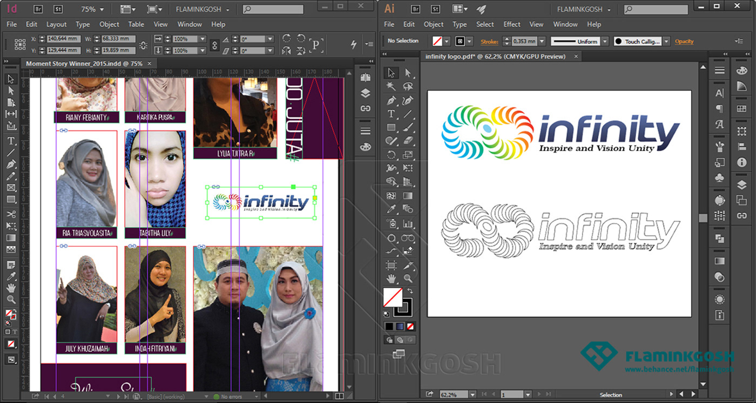Select InDesign's Zoom tool

point(11,299)
